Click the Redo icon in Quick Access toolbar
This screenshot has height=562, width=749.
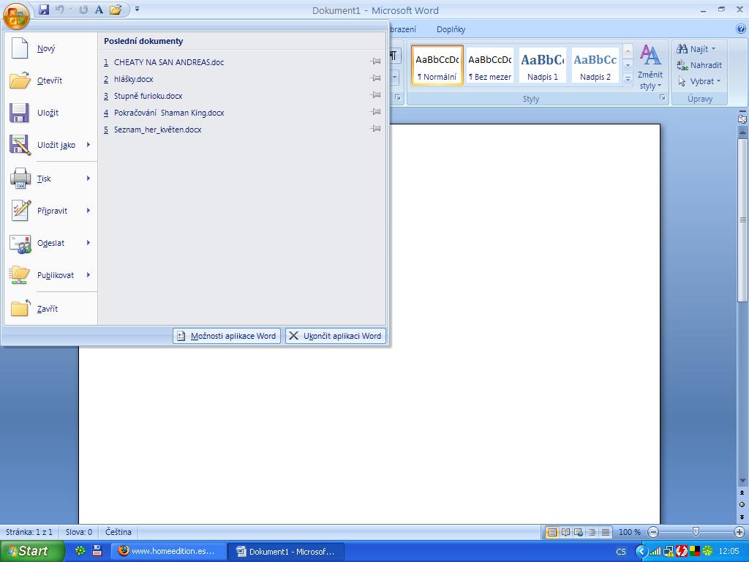pyautogui.click(x=83, y=10)
